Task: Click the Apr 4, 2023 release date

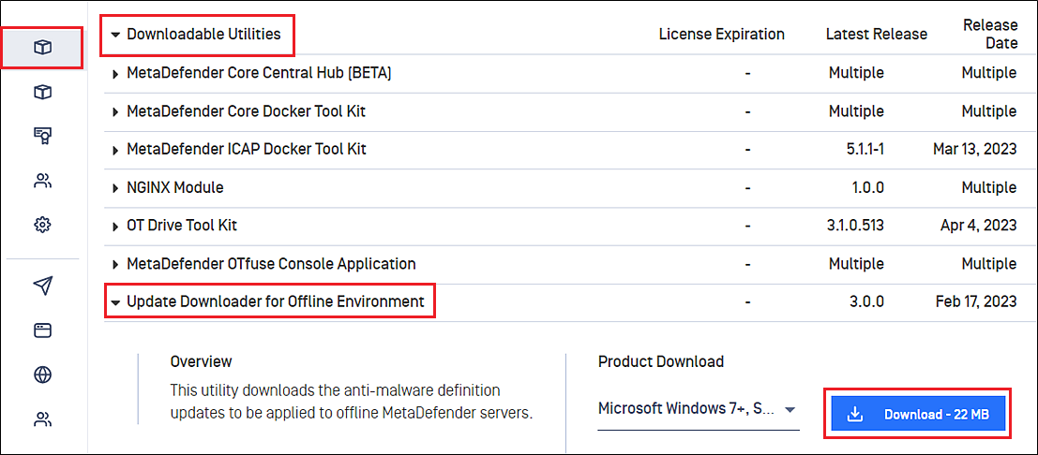Action: [x=978, y=226]
